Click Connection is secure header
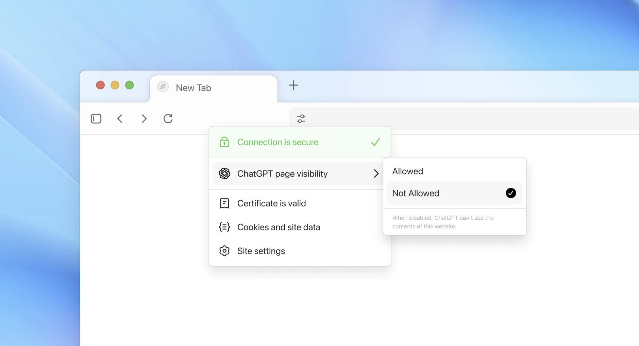This screenshot has width=639, height=346. [x=278, y=142]
